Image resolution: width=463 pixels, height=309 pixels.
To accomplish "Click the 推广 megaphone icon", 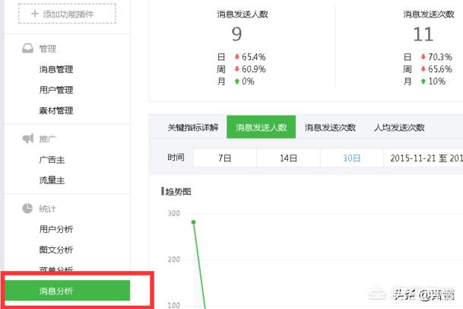I will click(28, 139).
